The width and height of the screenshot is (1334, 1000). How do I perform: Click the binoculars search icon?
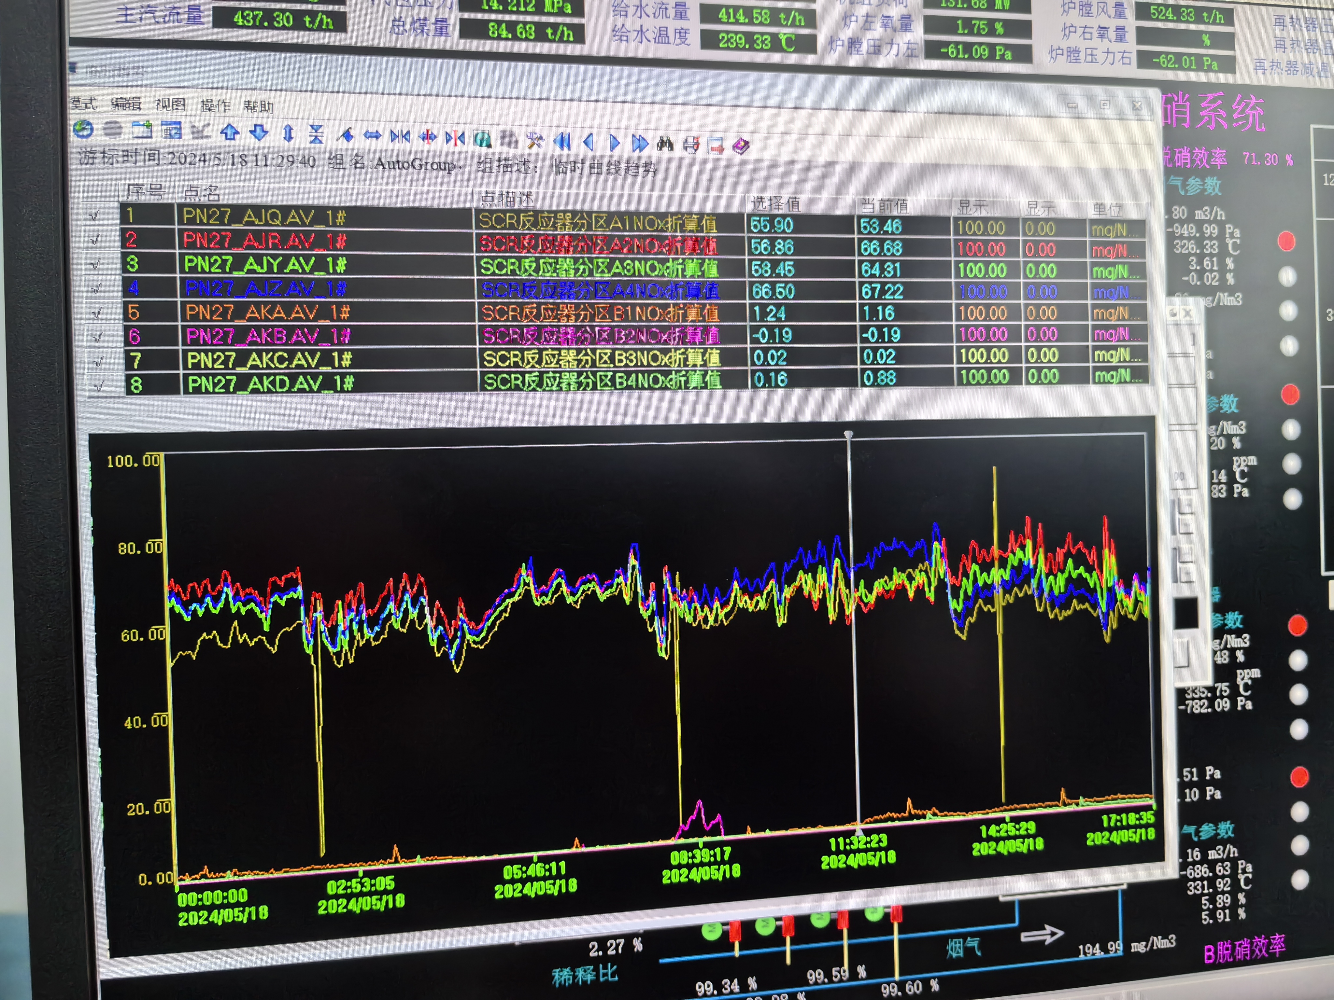coord(665,144)
